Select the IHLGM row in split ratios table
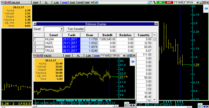This screenshot has height=108, width=209. point(93,39)
